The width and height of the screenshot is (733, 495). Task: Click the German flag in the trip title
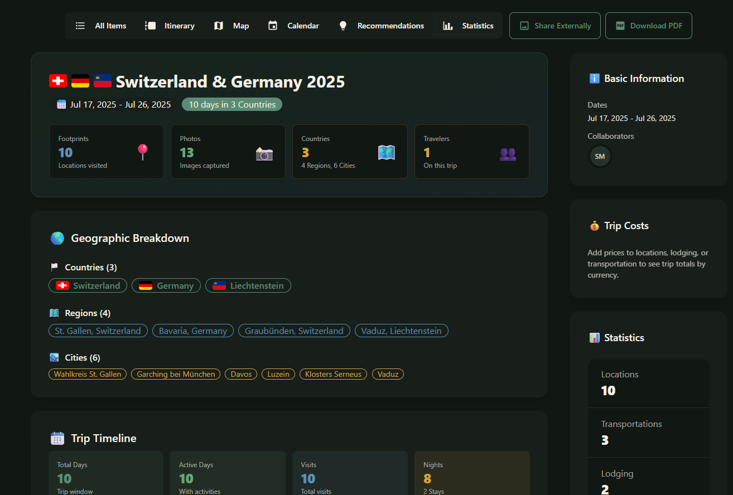[x=80, y=81]
